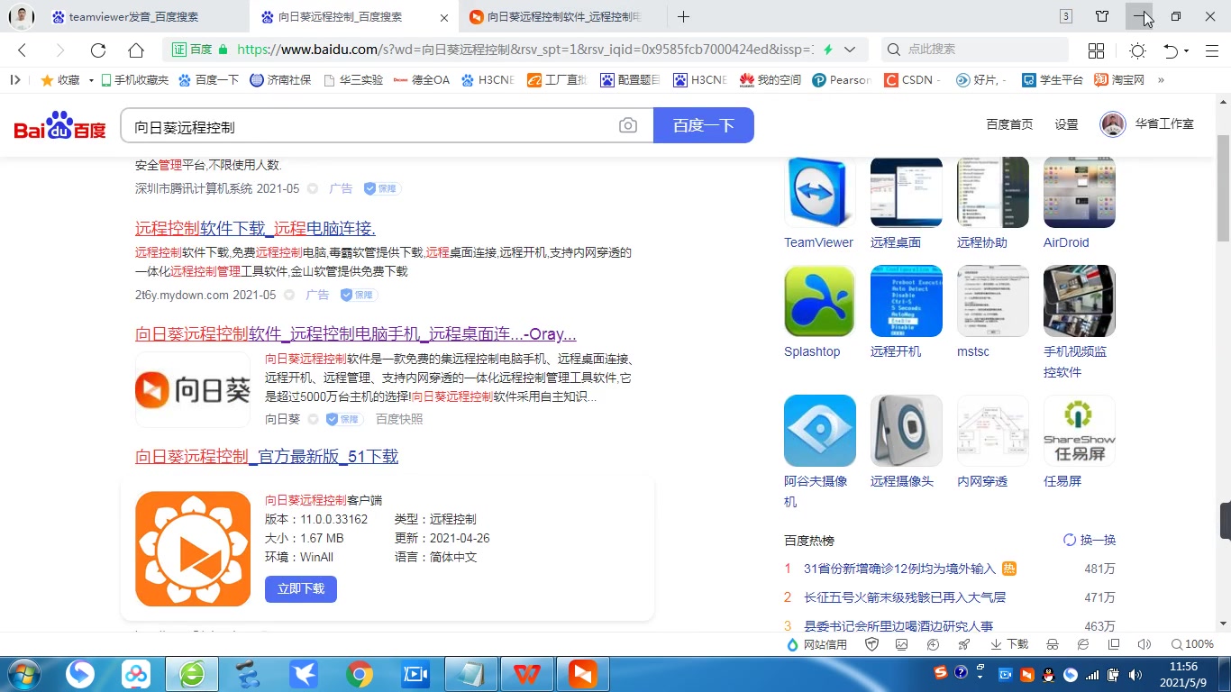Toggle the brightness/night mode sun icon

(x=1137, y=50)
